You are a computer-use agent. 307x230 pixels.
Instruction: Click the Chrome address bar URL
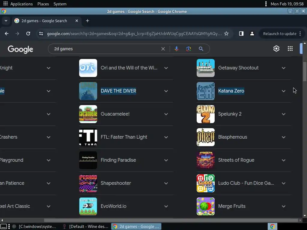point(134,34)
